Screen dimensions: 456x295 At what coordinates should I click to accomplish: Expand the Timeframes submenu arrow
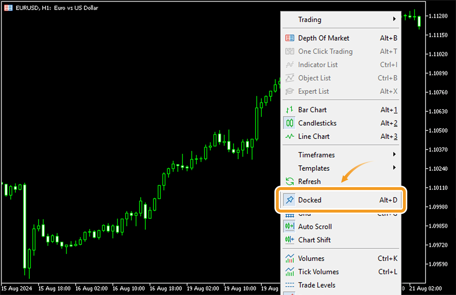[394, 154]
